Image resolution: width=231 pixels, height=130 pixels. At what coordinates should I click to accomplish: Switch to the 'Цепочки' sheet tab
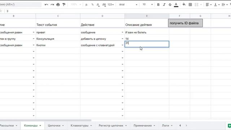click(x=56, y=126)
